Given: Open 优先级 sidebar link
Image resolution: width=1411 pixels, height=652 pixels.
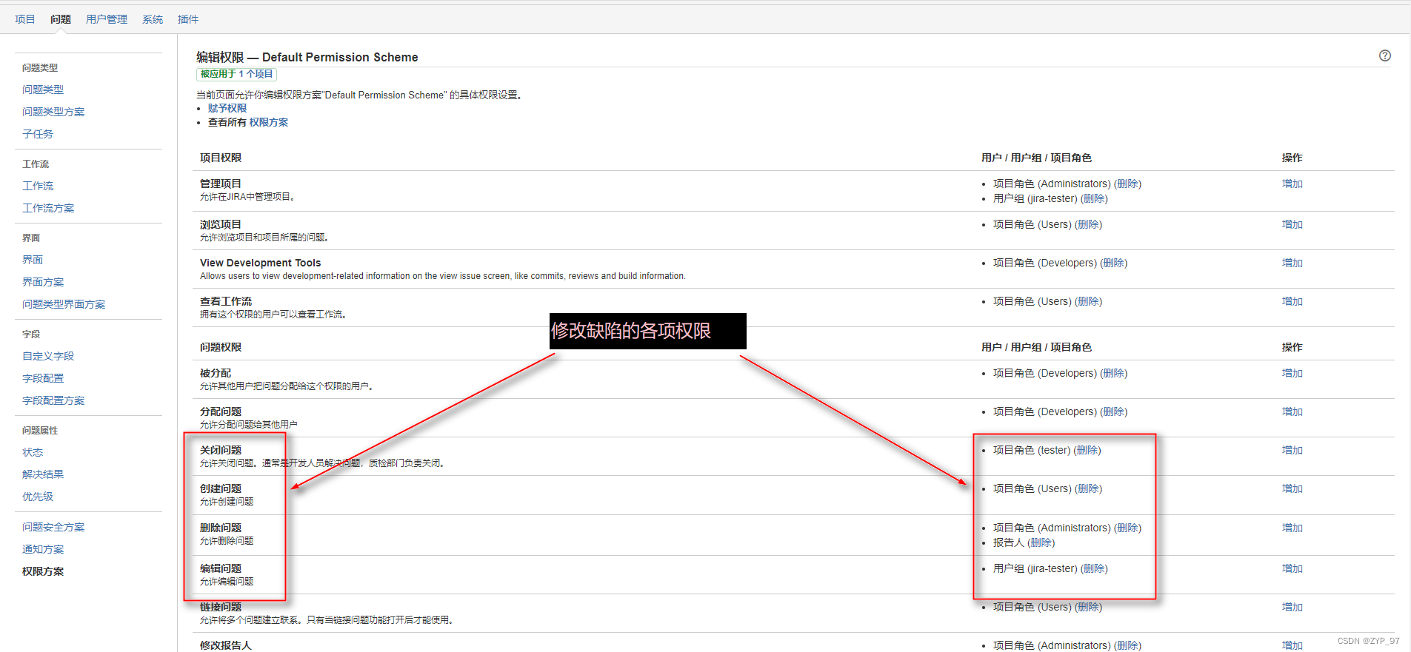Looking at the screenshot, I should (x=38, y=497).
